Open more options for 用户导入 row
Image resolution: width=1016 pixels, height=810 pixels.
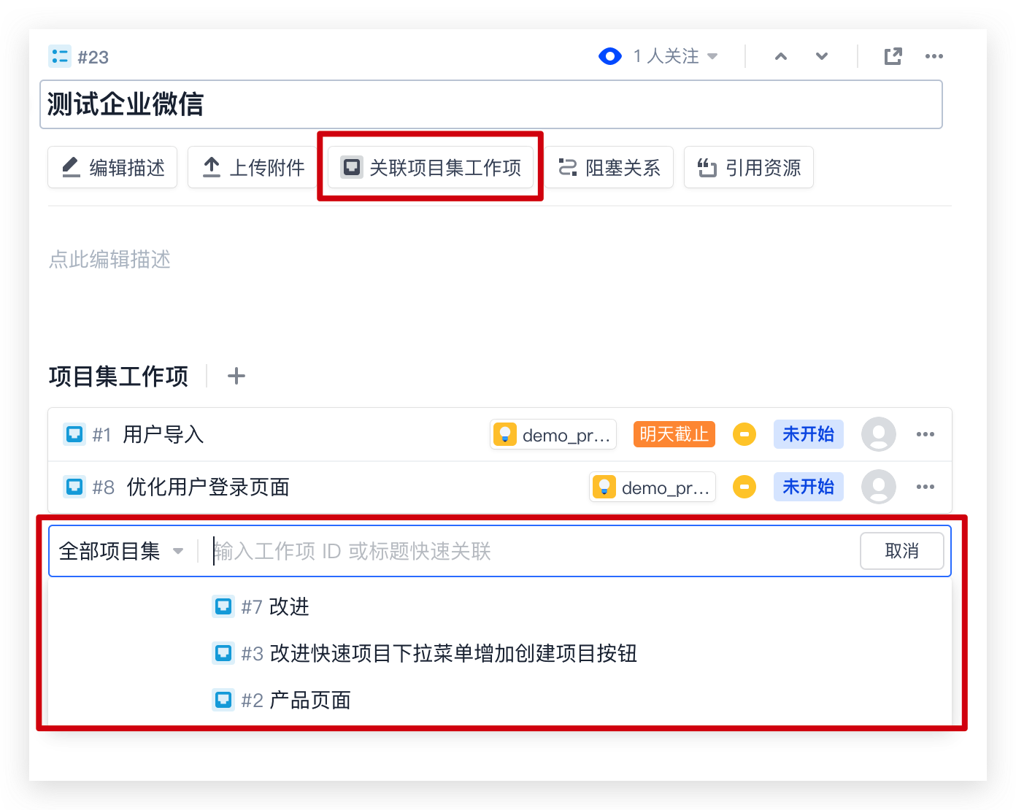tap(925, 434)
